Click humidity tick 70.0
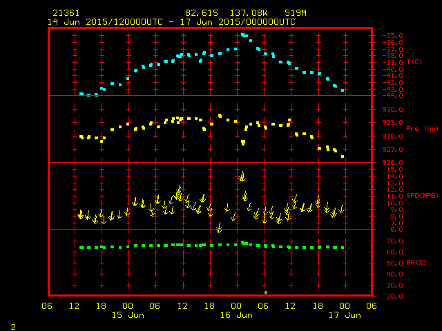Screen dimensions: 442x331 coord(394,241)
